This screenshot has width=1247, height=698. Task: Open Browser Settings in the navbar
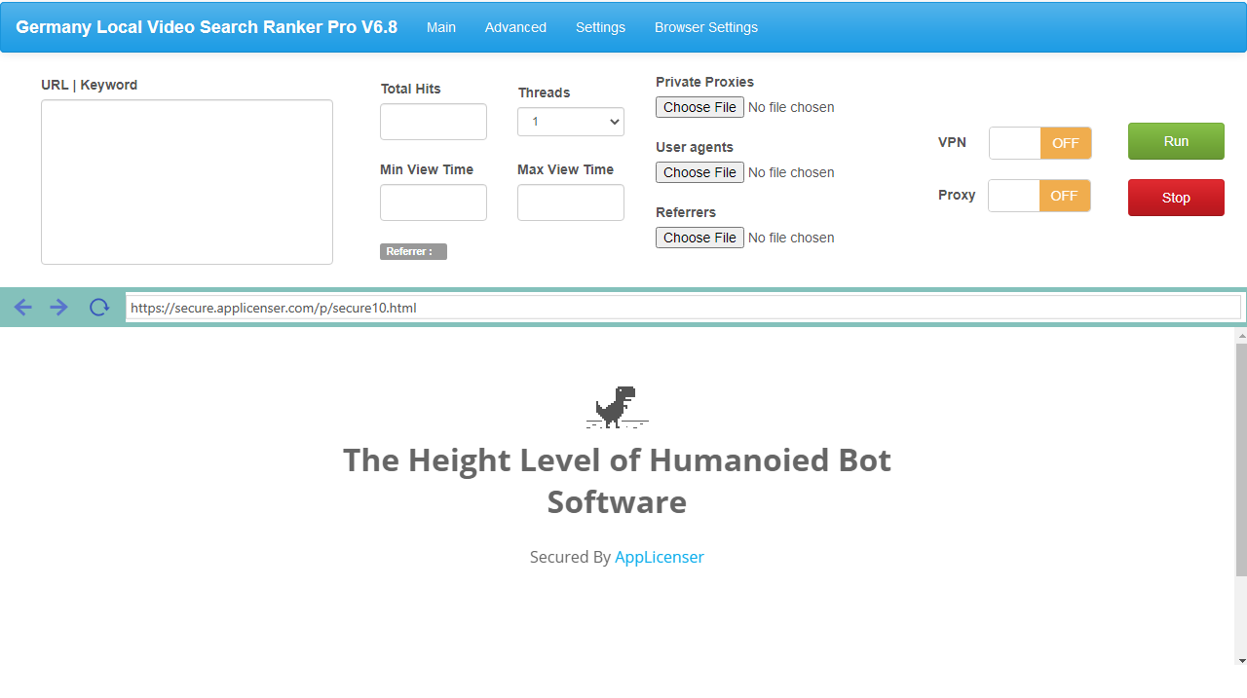[706, 27]
